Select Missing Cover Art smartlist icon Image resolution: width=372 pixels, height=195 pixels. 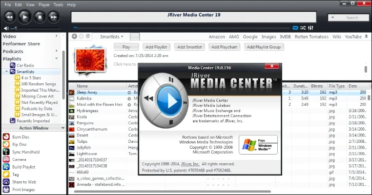point(17,96)
